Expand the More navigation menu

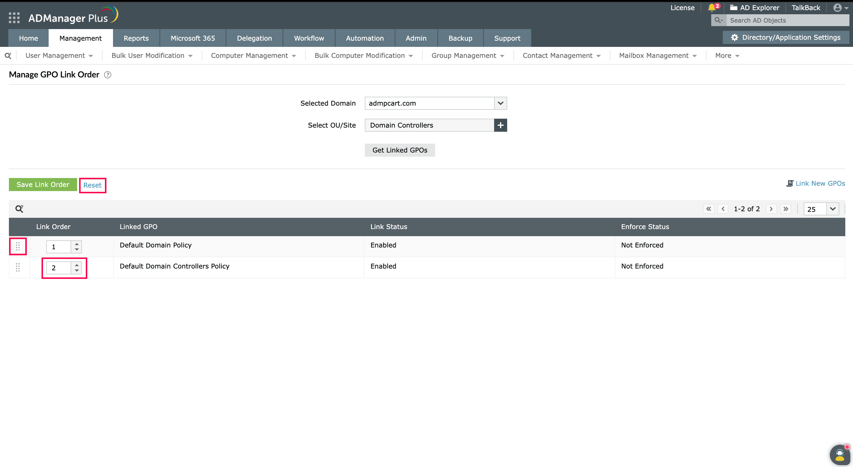pos(727,55)
